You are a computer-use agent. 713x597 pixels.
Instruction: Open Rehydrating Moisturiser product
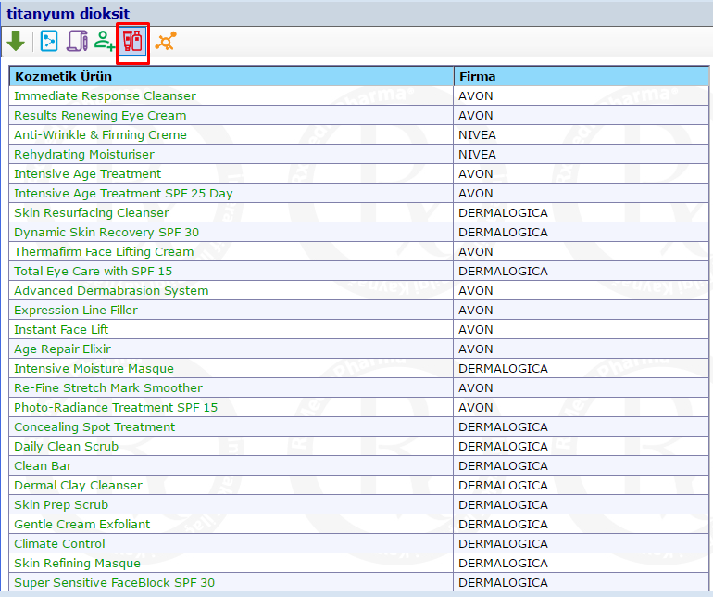84,154
